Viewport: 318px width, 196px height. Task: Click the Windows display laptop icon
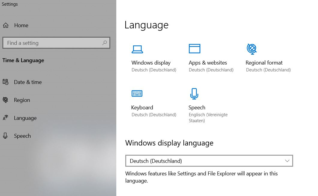pyautogui.click(x=137, y=49)
